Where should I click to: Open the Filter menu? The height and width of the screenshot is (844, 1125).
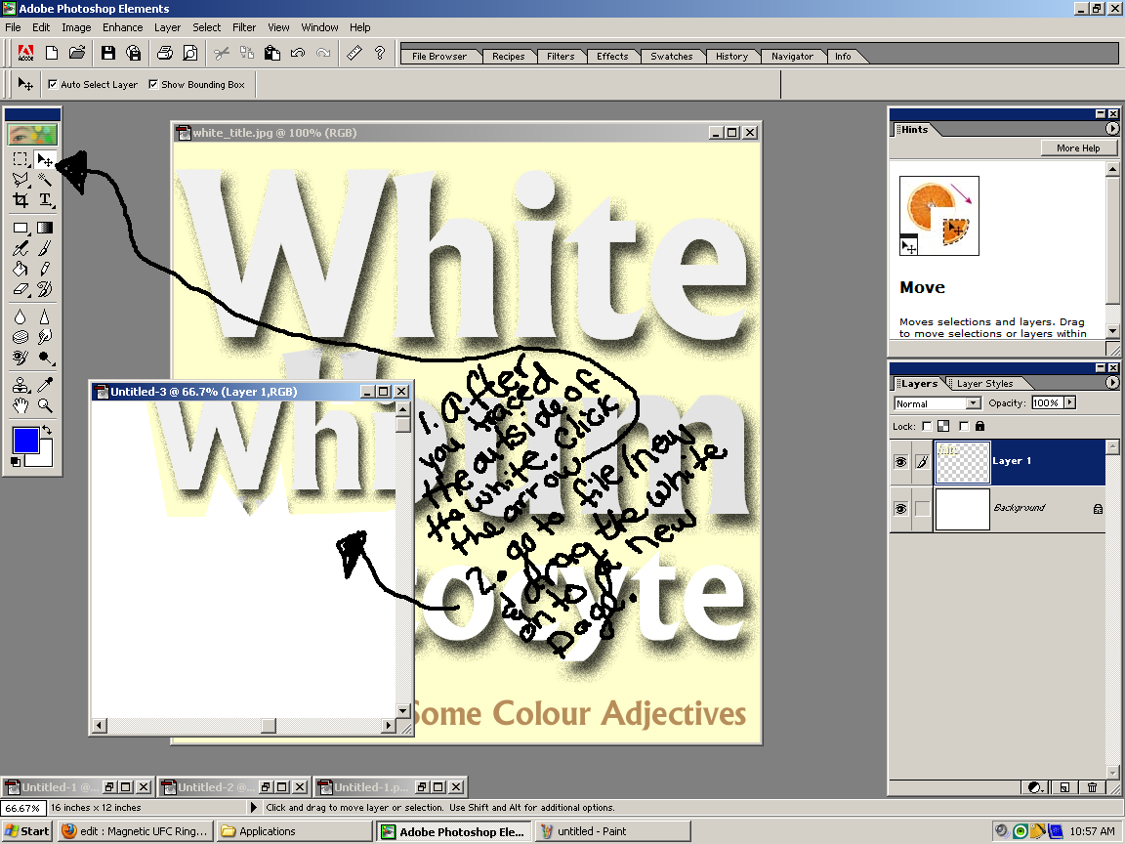point(244,27)
